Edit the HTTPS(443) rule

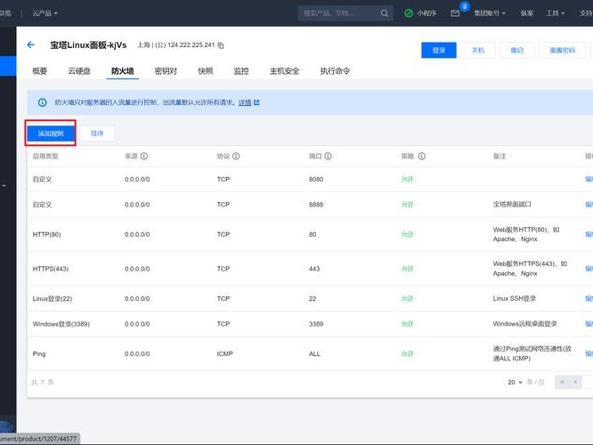(589, 269)
